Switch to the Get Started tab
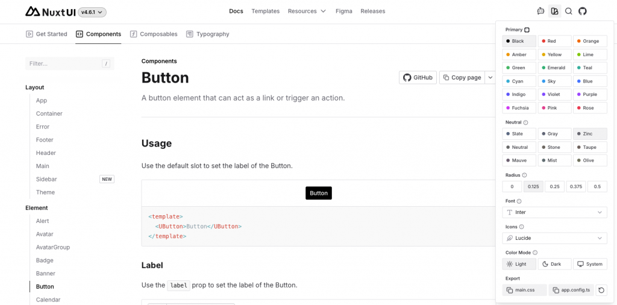This screenshot has height=305, width=617. (46, 34)
